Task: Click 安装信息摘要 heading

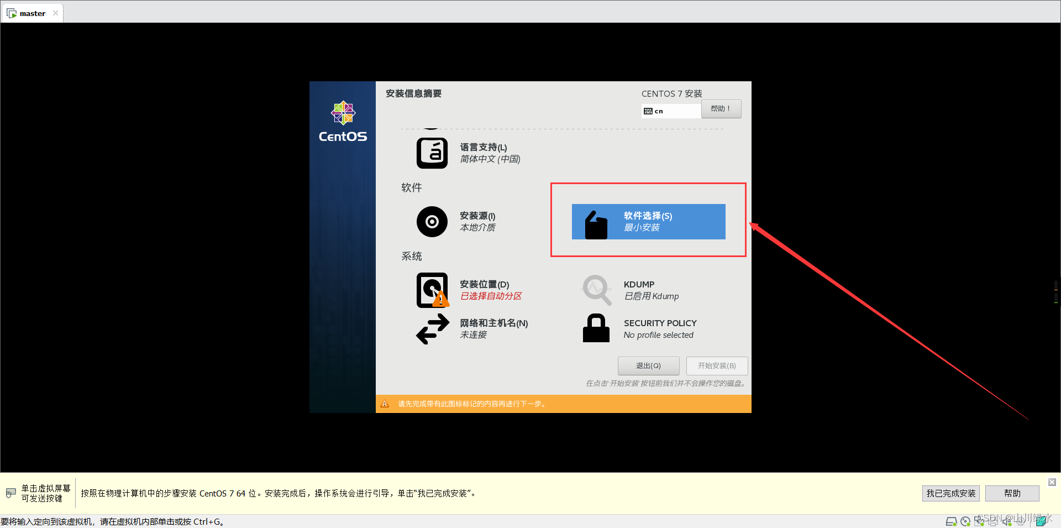Action: point(414,93)
